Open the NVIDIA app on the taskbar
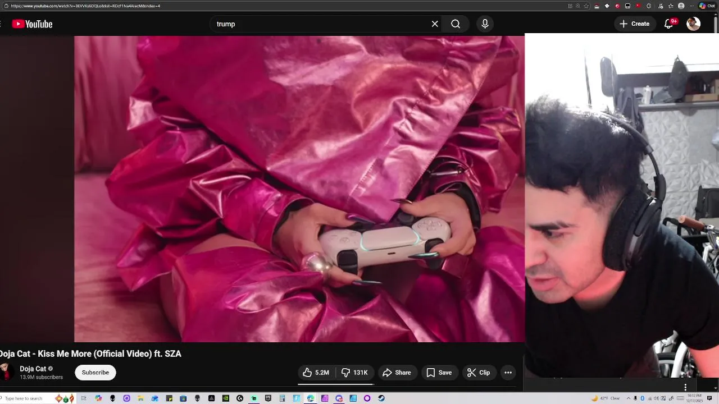Screen dimensions: 719x404 tap(225, 398)
